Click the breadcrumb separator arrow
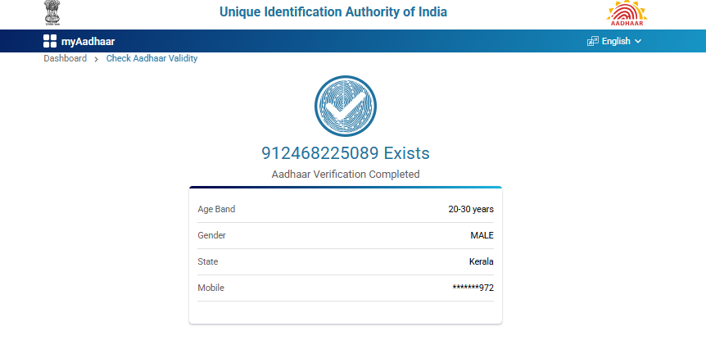 click(97, 59)
